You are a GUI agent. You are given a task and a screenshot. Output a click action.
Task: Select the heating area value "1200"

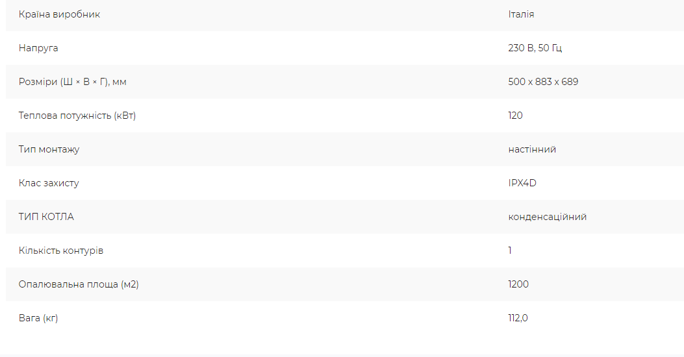tap(518, 284)
